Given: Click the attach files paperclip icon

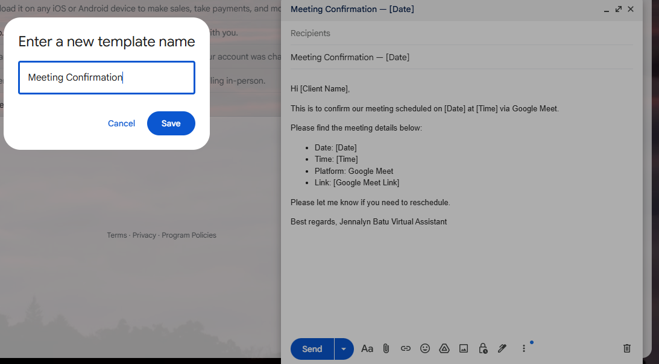Looking at the screenshot, I should (386, 348).
